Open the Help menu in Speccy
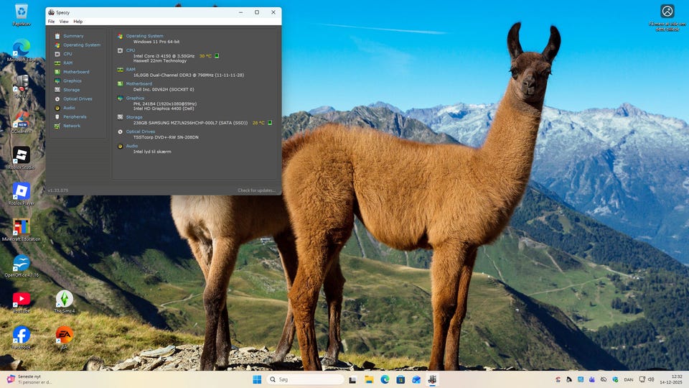The image size is (689, 388). 78,22
